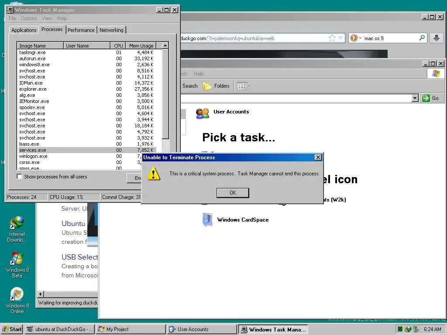Open the DuckDuckGo search engine selector
Viewport: 447px width, 335px height.
click(355, 38)
